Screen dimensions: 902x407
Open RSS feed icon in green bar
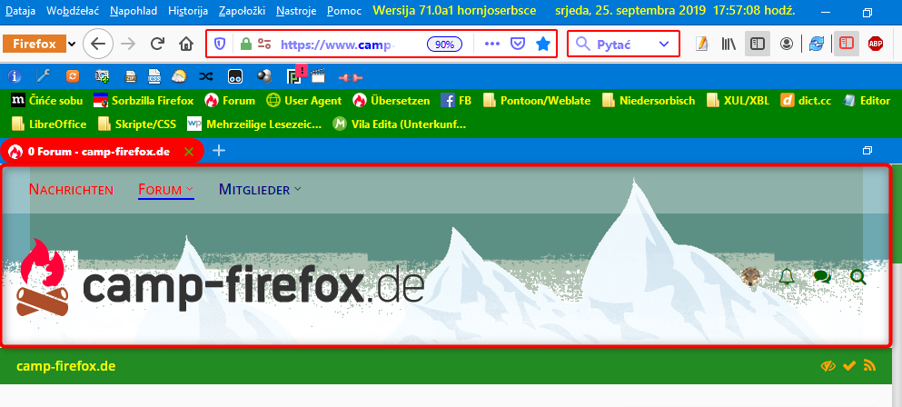click(869, 365)
